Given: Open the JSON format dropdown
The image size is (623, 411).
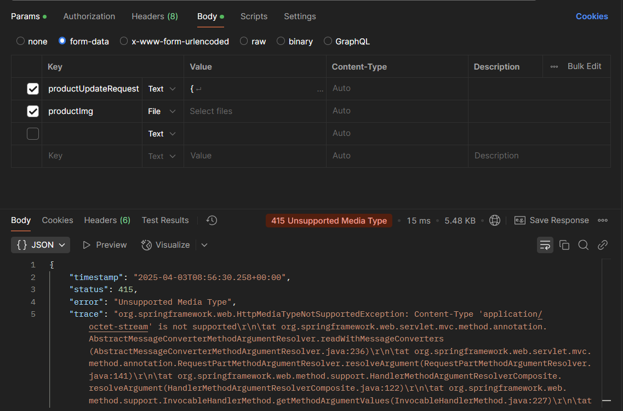Looking at the screenshot, I should (x=41, y=245).
